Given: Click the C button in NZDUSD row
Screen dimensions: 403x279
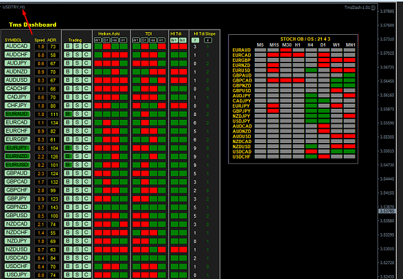Looking at the screenshot, I should (86, 250).
